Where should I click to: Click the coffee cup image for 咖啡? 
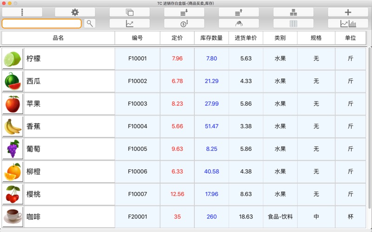(13, 217)
